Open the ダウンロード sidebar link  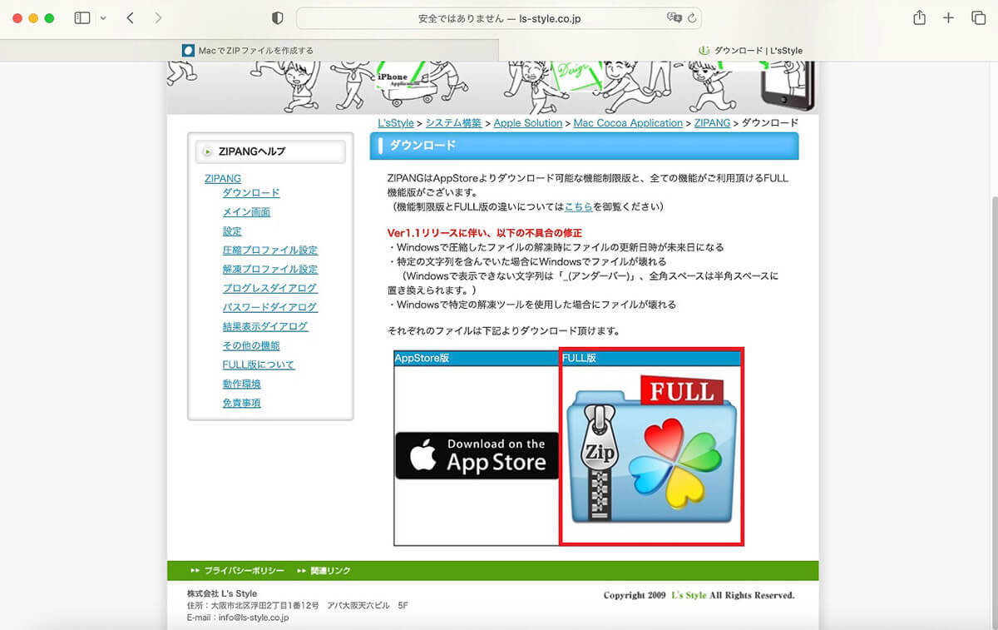[x=251, y=193]
